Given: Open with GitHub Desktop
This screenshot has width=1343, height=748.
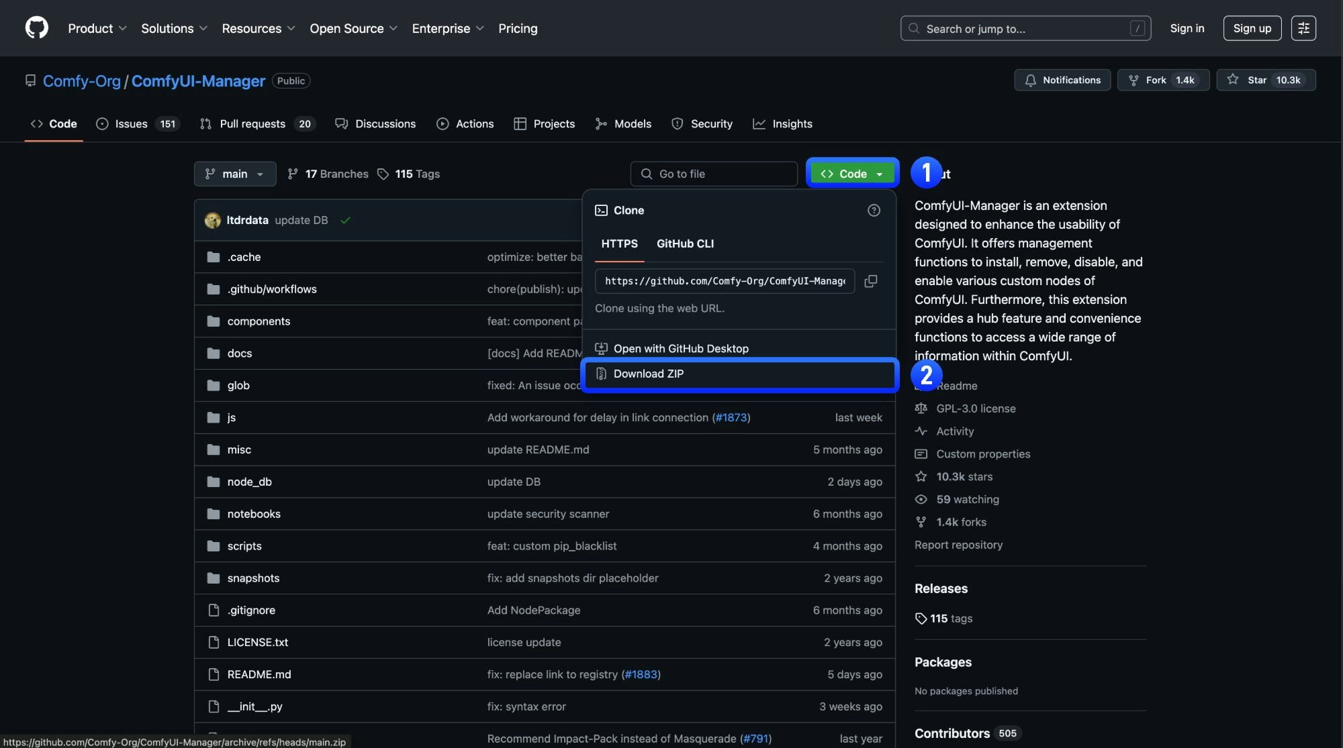Looking at the screenshot, I should coord(682,348).
